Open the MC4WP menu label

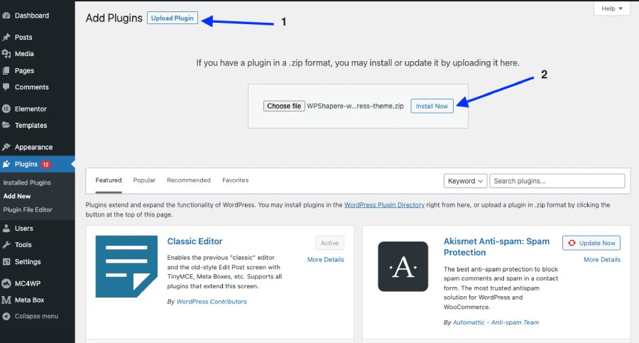click(x=28, y=283)
